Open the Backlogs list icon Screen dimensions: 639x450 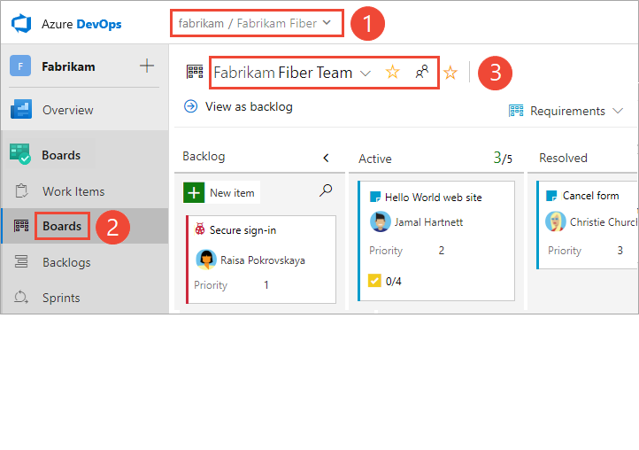tap(21, 261)
